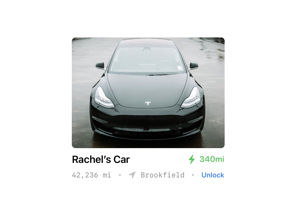
Task: Click the green lightning bolt charge icon
Action: [x=192, y=159]
